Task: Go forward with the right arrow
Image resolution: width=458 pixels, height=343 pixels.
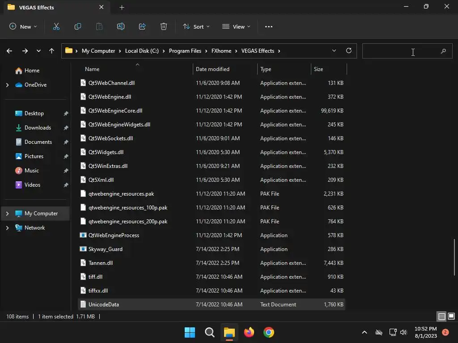Action: pos(25,51)
